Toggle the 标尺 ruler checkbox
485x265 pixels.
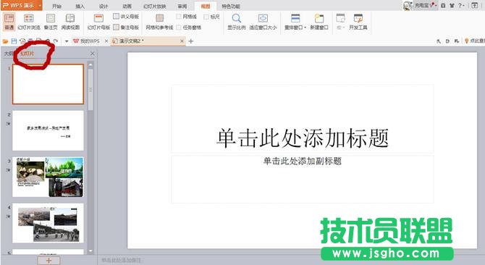tap(206, 17)
